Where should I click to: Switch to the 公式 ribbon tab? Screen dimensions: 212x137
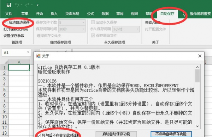click(x=90, y=14)
